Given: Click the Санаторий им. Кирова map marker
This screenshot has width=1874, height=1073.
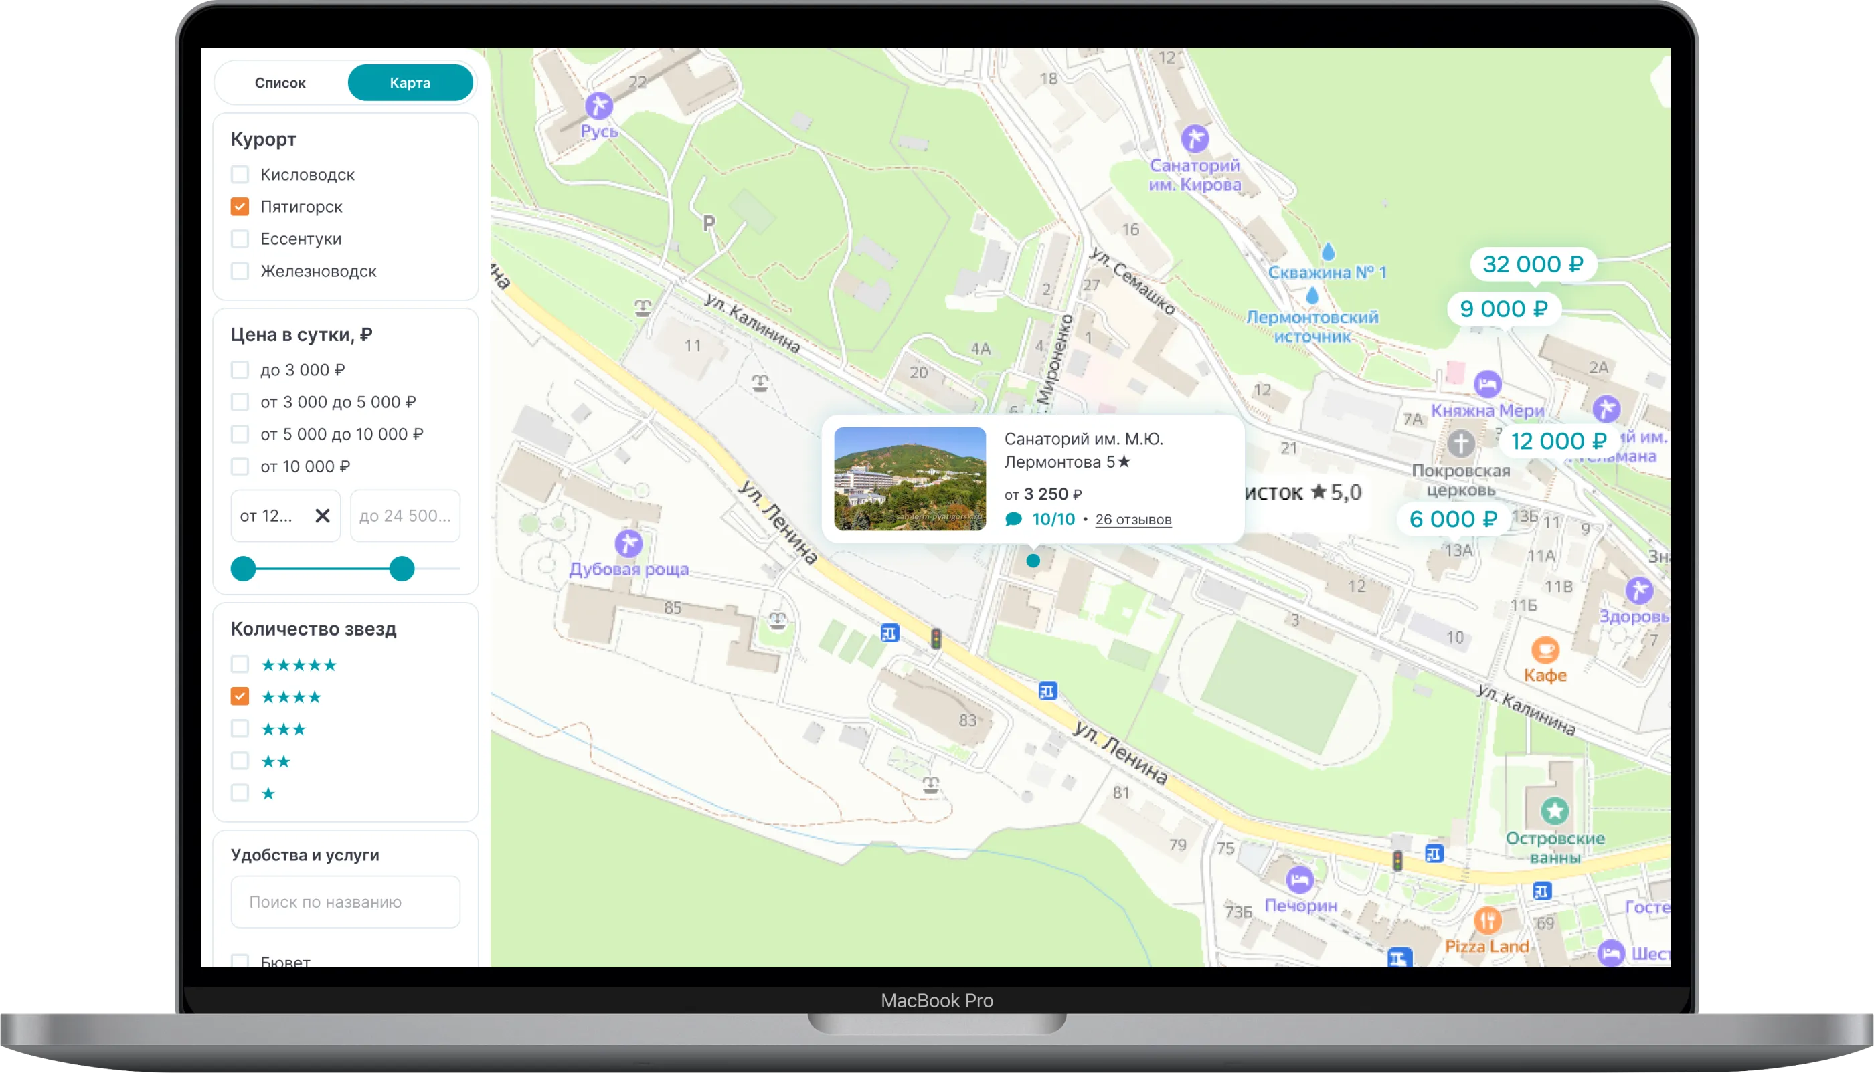Looking at the screenshot, I should click(1194, 138).
